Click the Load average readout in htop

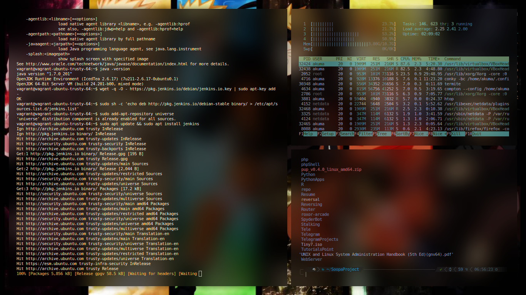pyautogui.click(x=435, y=29)
